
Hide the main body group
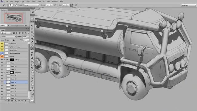point(2,72)
